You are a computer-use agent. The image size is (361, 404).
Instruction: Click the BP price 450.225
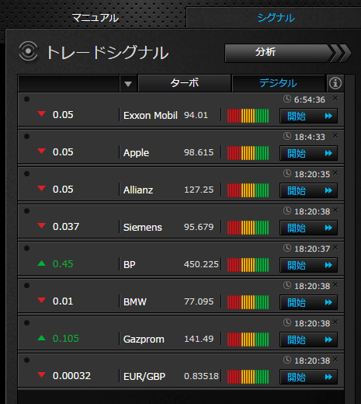(201, 264)
